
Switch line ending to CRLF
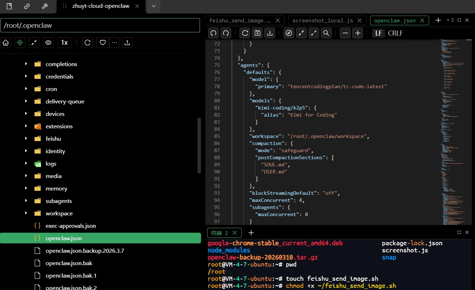(395, 33)
